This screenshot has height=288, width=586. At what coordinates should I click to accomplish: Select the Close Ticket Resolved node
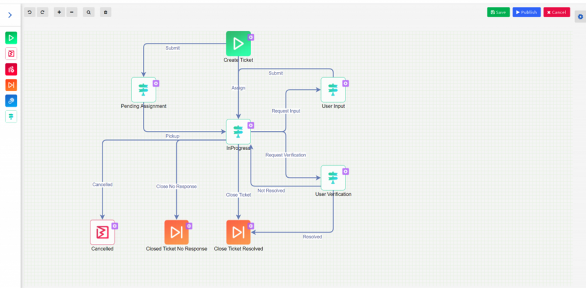coord(238,232)
